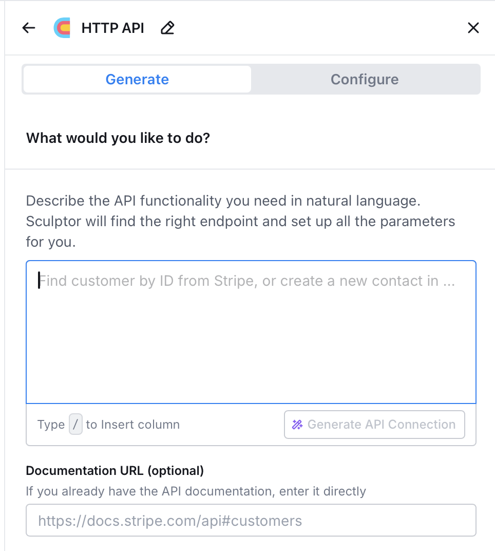Close the HTTP API panel with the X
Screen dimensions: 495x551
[473, 28]
